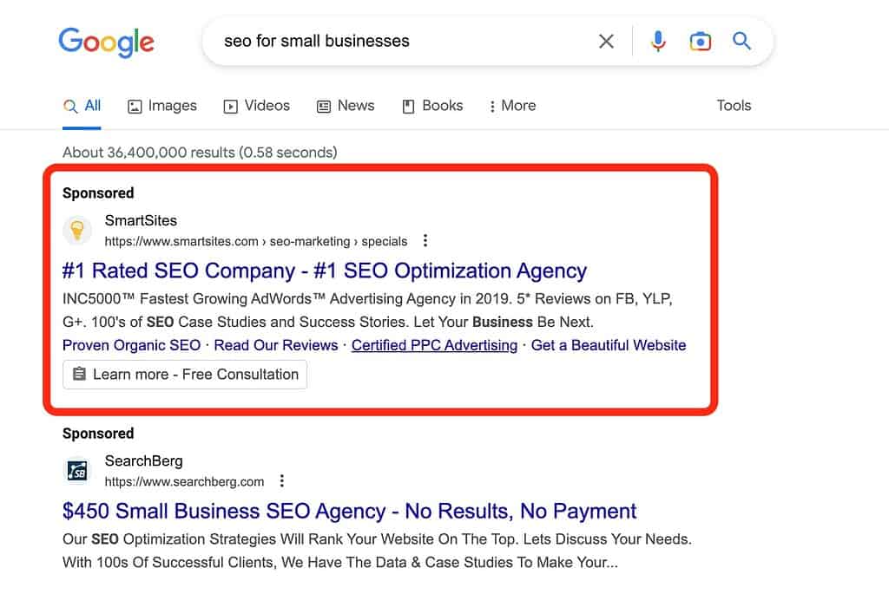The image size is (889, 607).
Task: Open the News results tab
Action: 346,106
